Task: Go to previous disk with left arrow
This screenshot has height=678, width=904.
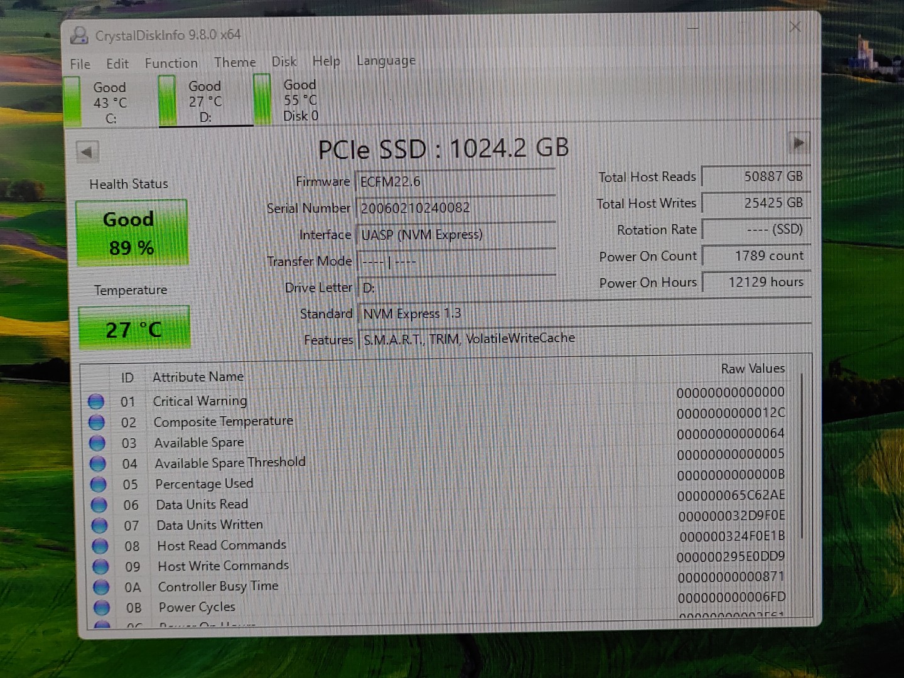Action: click(87, 151)
